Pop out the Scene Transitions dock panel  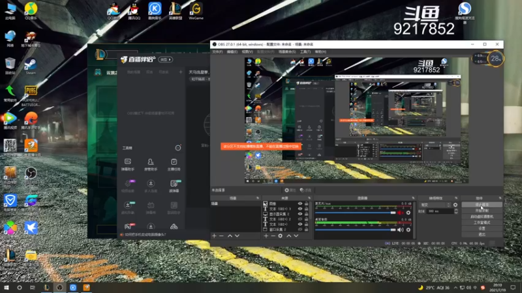tap(456, 198)
